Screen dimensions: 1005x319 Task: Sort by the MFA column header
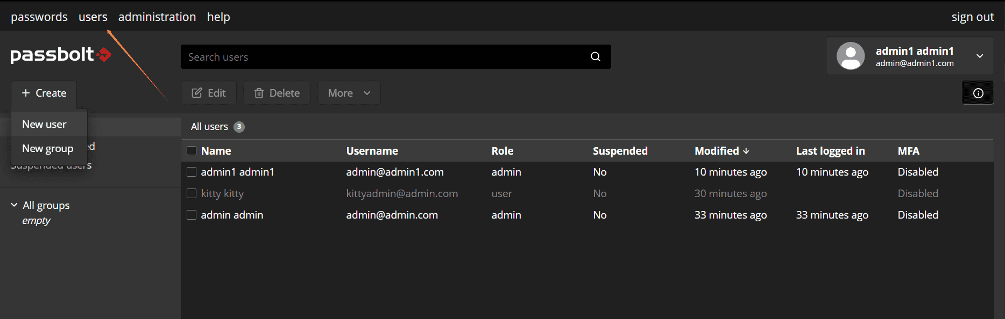pyautogui.click(x=909, y=151)
